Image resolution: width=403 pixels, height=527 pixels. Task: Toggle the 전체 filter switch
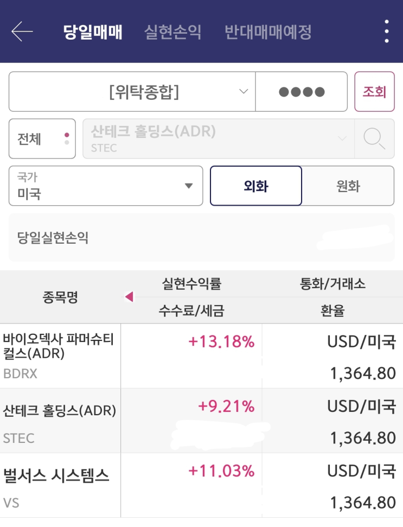coord(42,138)
